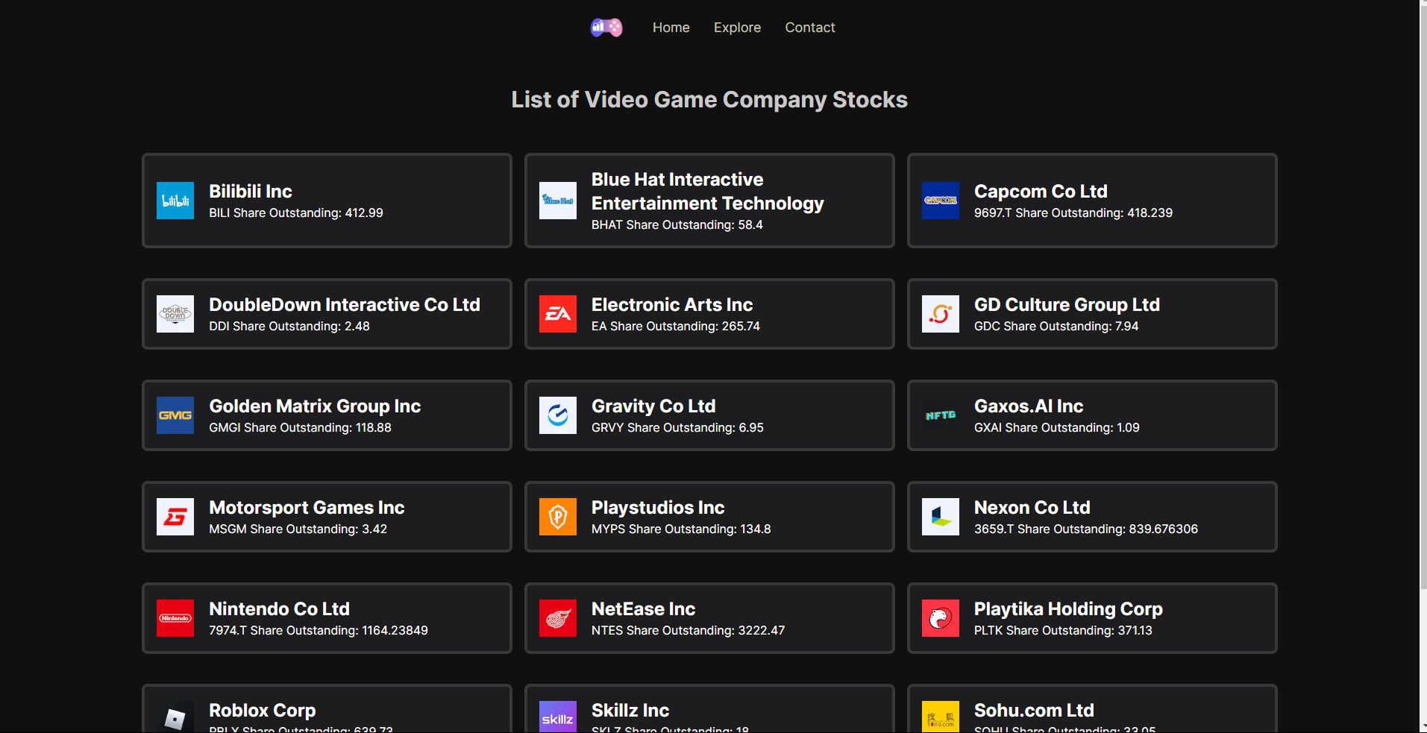The width and height of the screenshot is (1427, 733).
Task: Click DDI Share Outstanding: 2.48 text
Action: 289,327
